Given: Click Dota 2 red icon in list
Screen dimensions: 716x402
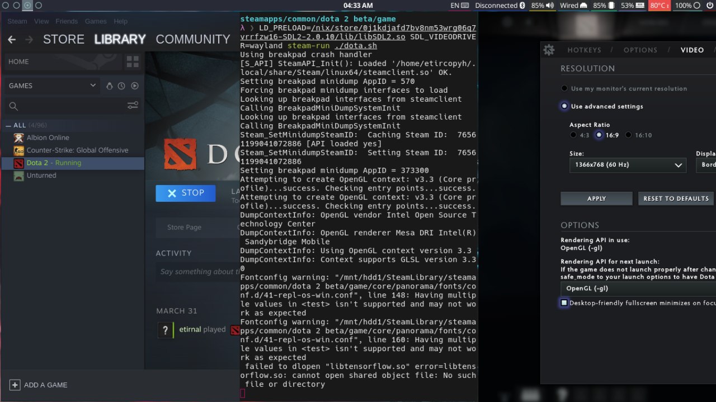Looking at the screenshot, I should tap(18, 163).
